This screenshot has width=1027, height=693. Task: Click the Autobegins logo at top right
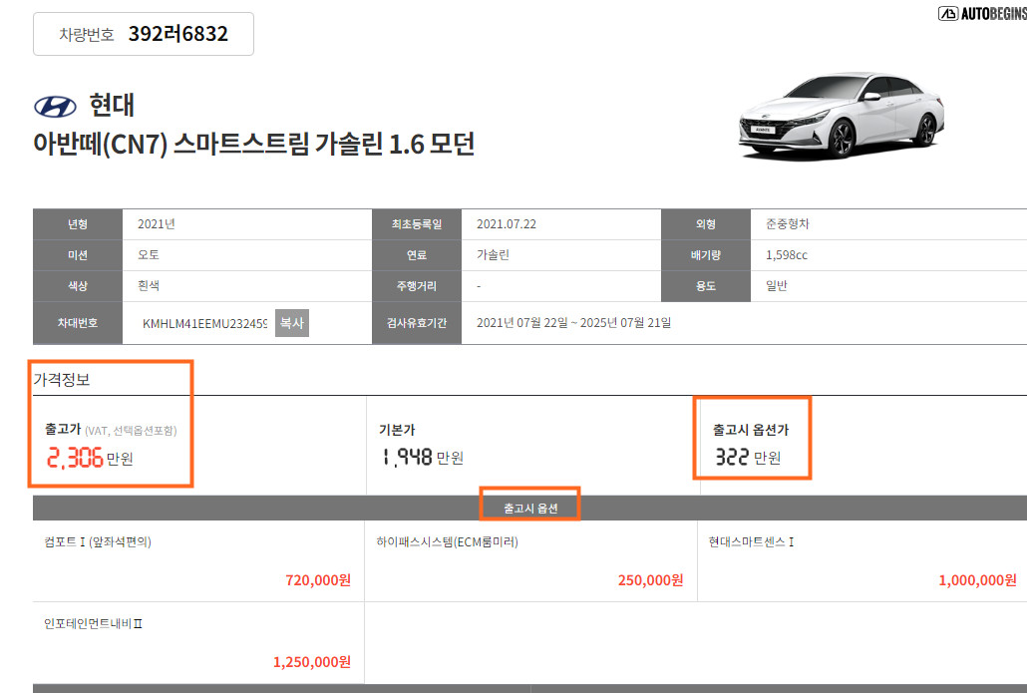pyautogui.click(x=982, y=13)
